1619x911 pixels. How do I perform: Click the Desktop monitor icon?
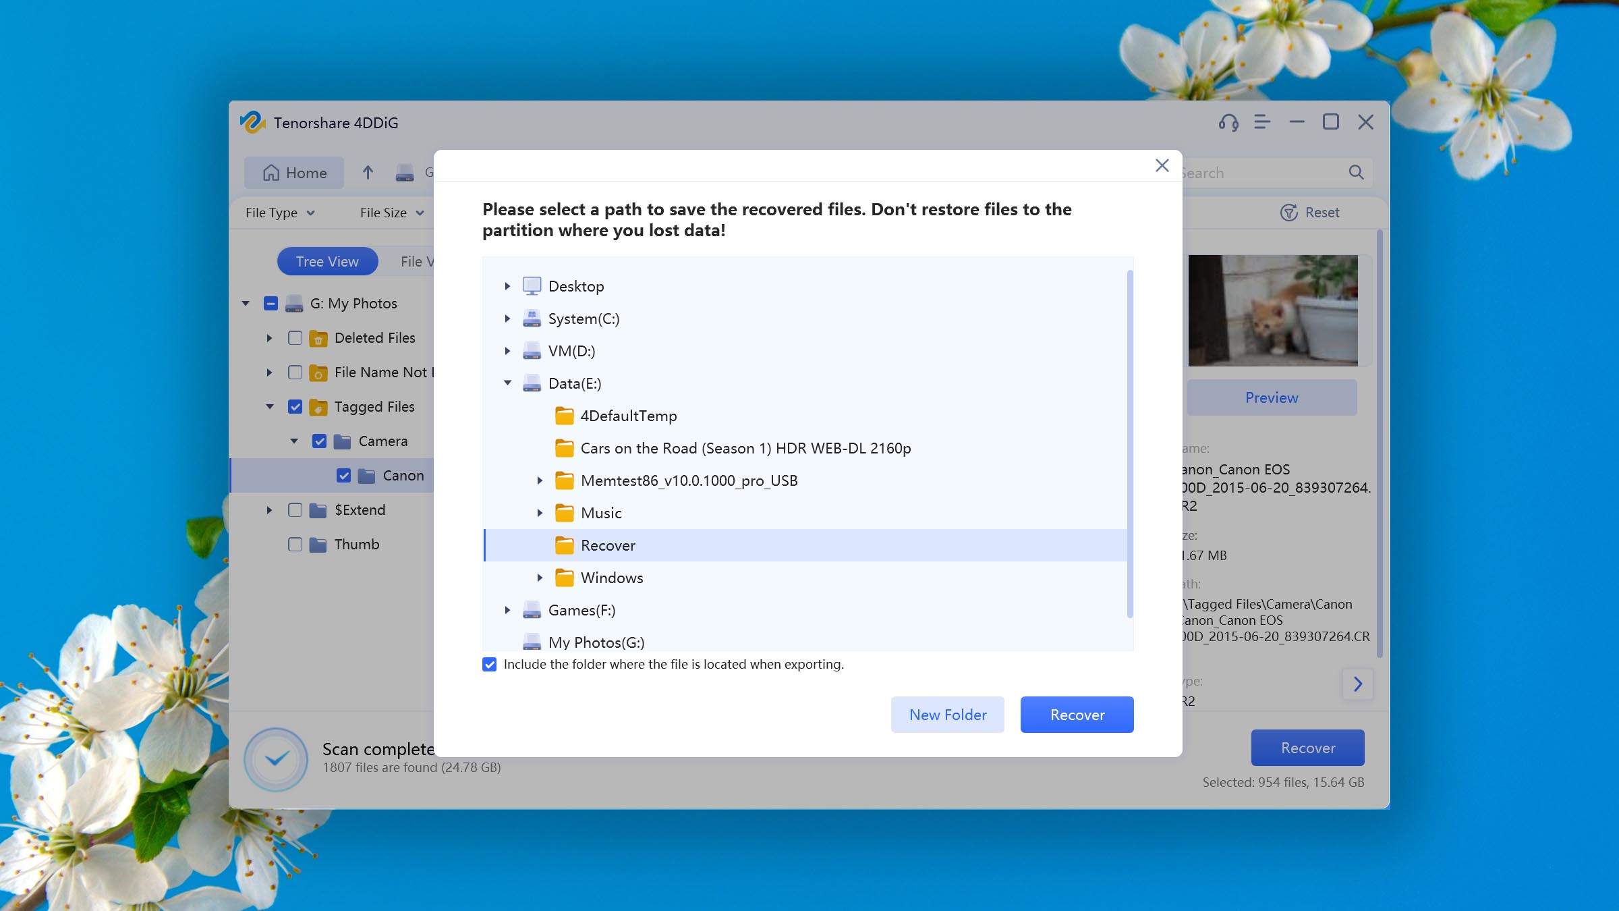(x=532, y=286)
